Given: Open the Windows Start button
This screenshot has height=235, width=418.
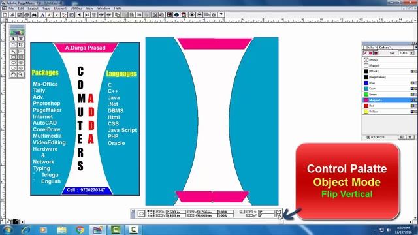Looking at the screenshot, I should pos(7,229).
